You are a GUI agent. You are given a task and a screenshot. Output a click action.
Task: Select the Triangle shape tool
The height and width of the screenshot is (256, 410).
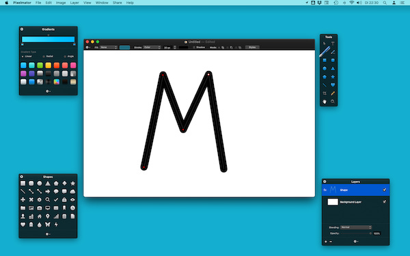(333, 68)
